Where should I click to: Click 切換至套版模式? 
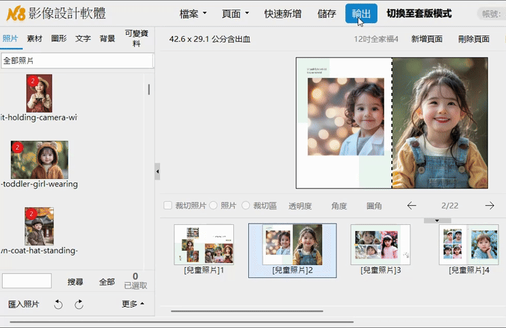point(419,14)
